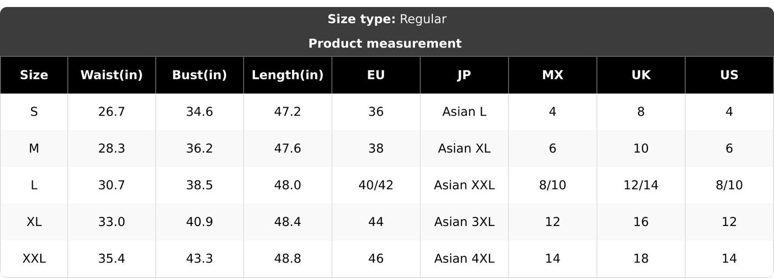Image resolution: width=774 pixels, height=278 pixels.
Task: Click the Size type: Regular label
Action: coord(387,19)
